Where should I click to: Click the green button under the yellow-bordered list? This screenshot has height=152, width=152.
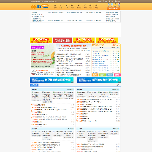click(103, 75)
